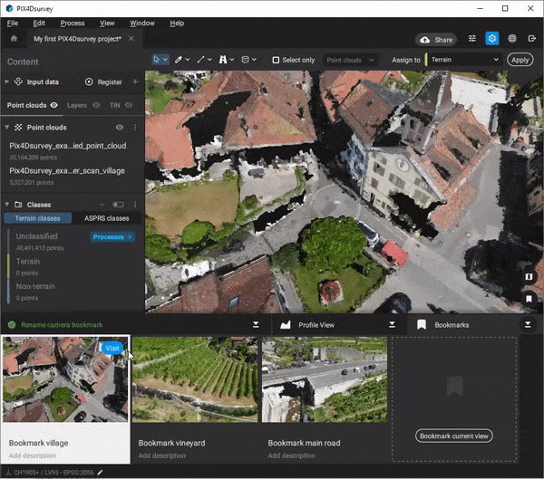The height and width of the screenshot is (479, 544).
Task: Collapse the Bookmarks panel
Action: [x=528, y=325]
